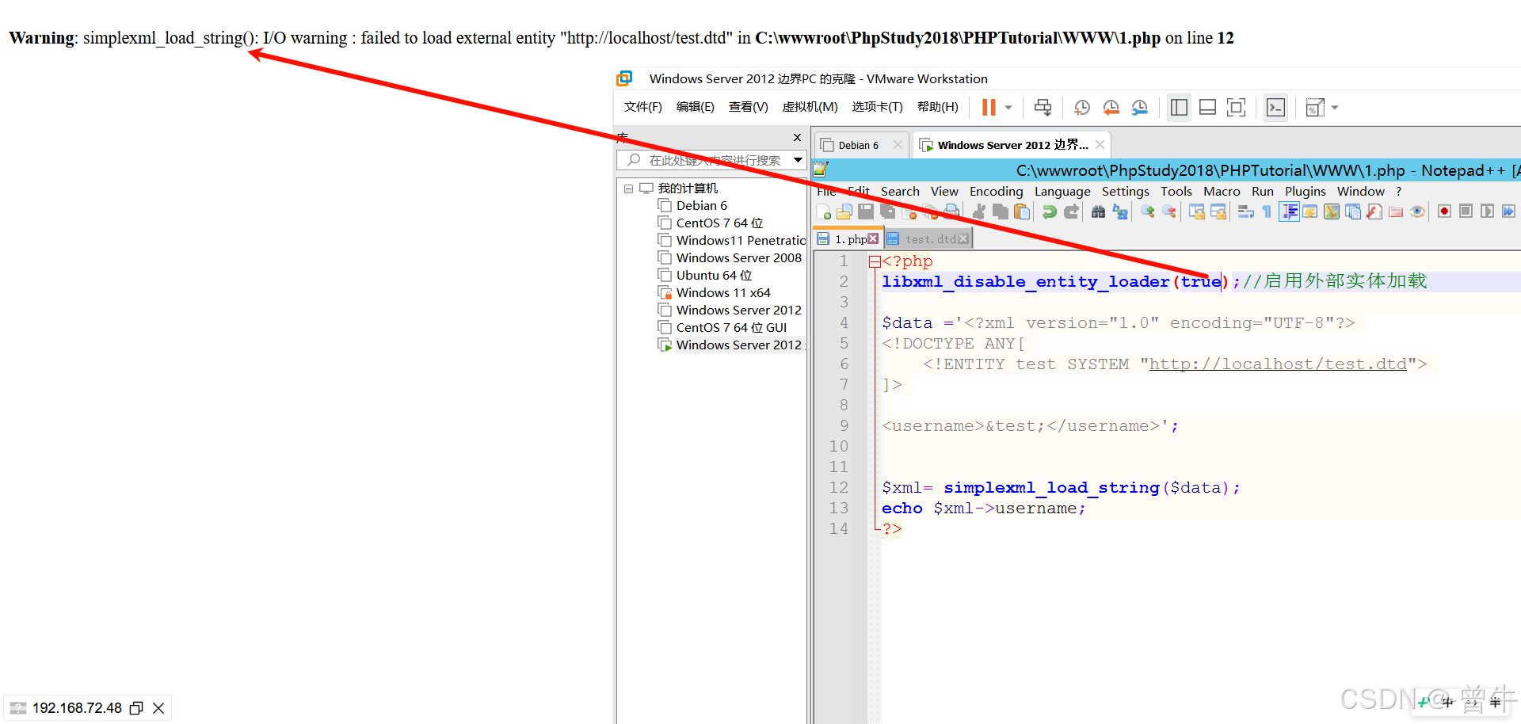Start macro recording with red record icon
This screenshot has height=724, width=1521.
pos(1444,211)
